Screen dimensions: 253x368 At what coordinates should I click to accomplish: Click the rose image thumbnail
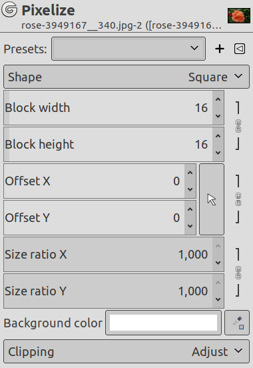(239, 15)
